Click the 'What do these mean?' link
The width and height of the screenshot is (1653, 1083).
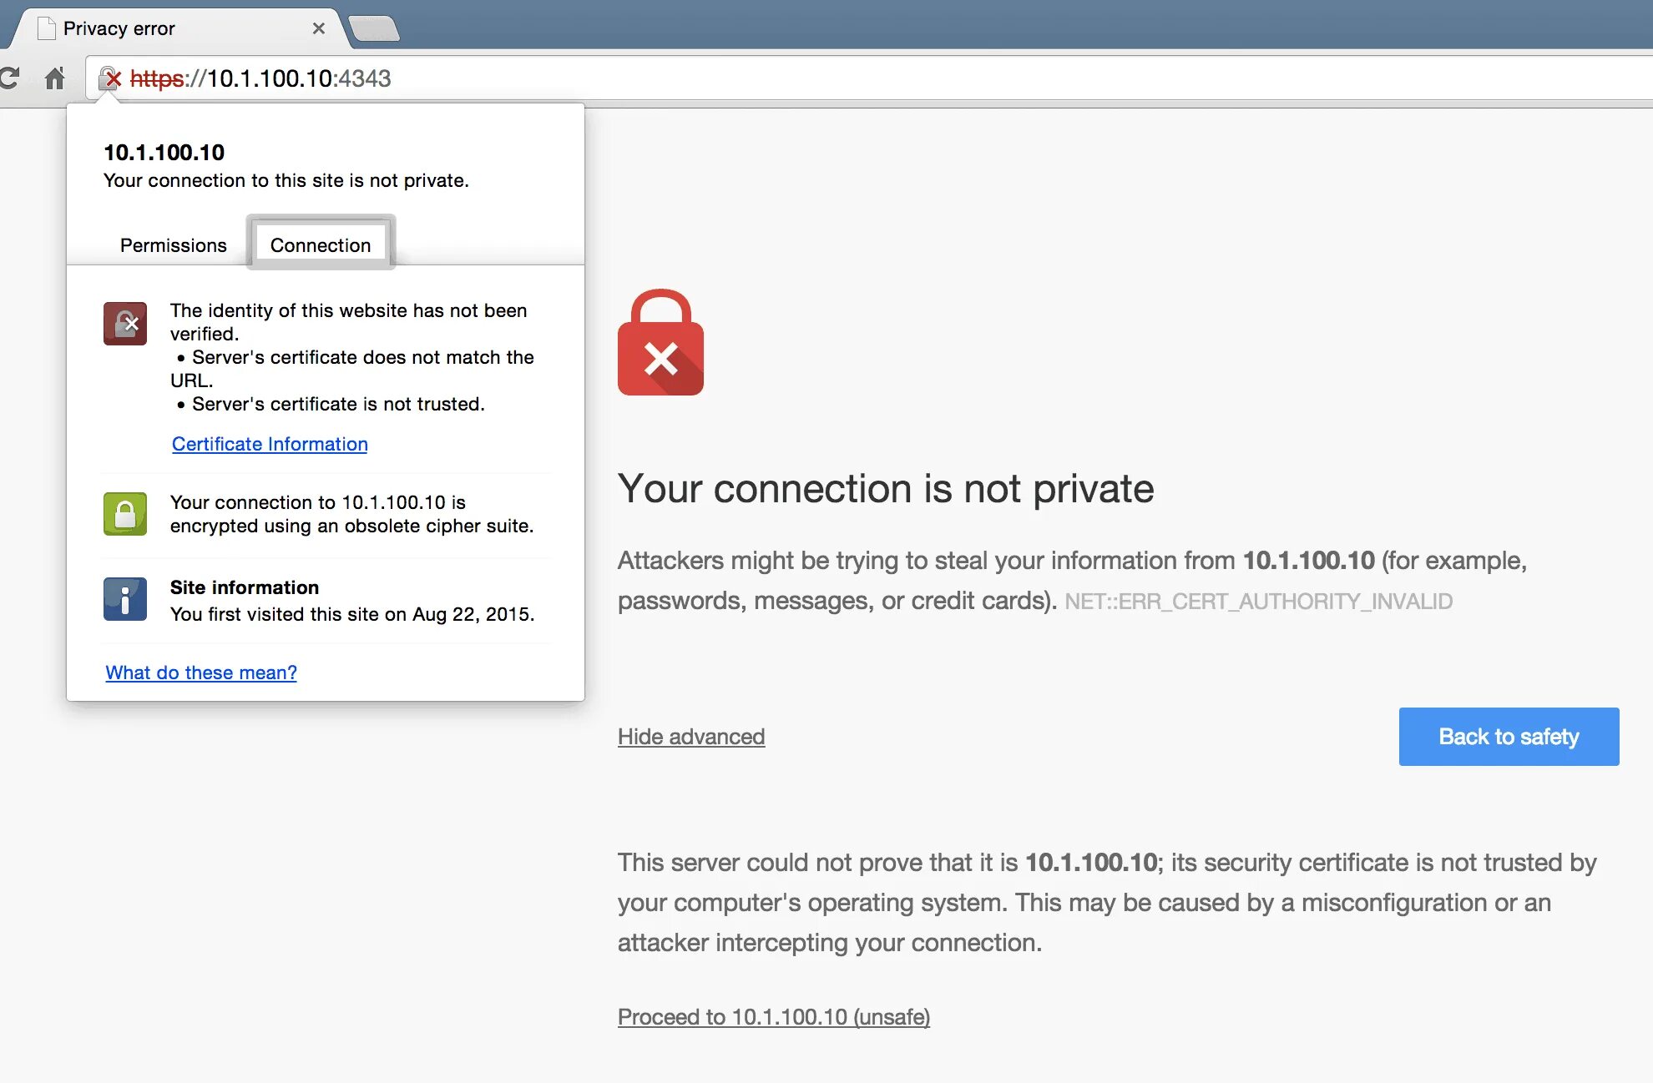201,672
